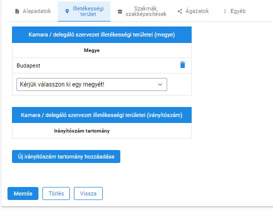Go back using the Vissza button
Screen dimensions: 273x210
(88, 193)
